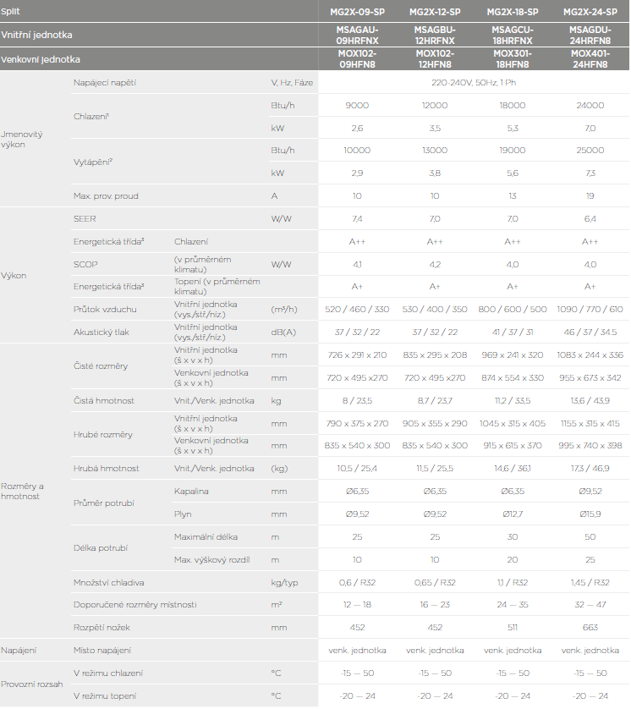Select outdoor unit code MOX401-24HFN8

tap(590, 59)
